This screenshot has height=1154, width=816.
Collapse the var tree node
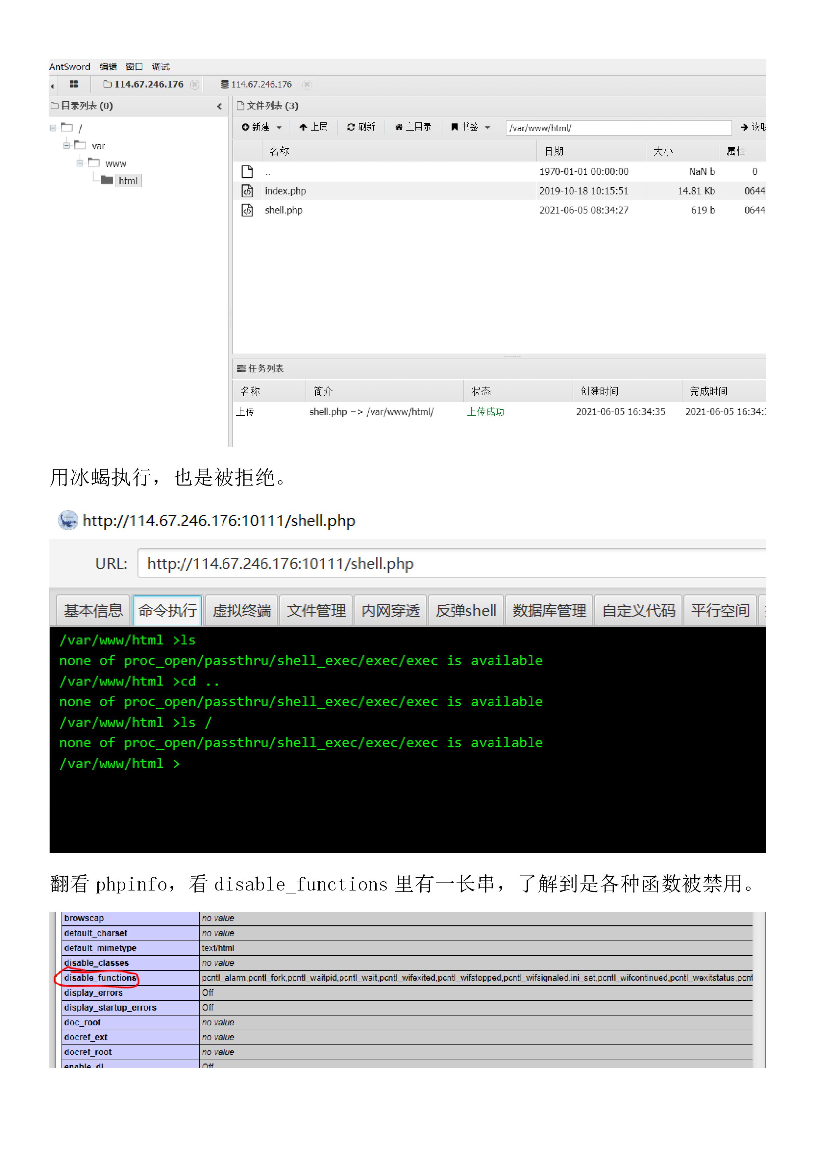[66, 146]
